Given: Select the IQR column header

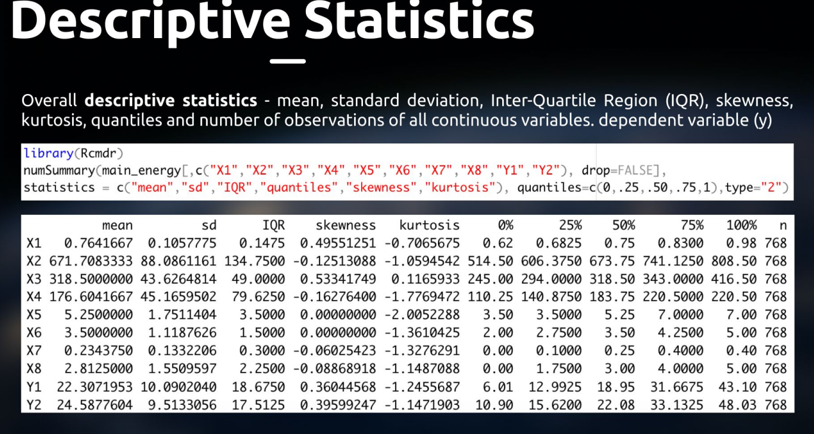Looking at the screenshot, I should click(x=275, y=225).
